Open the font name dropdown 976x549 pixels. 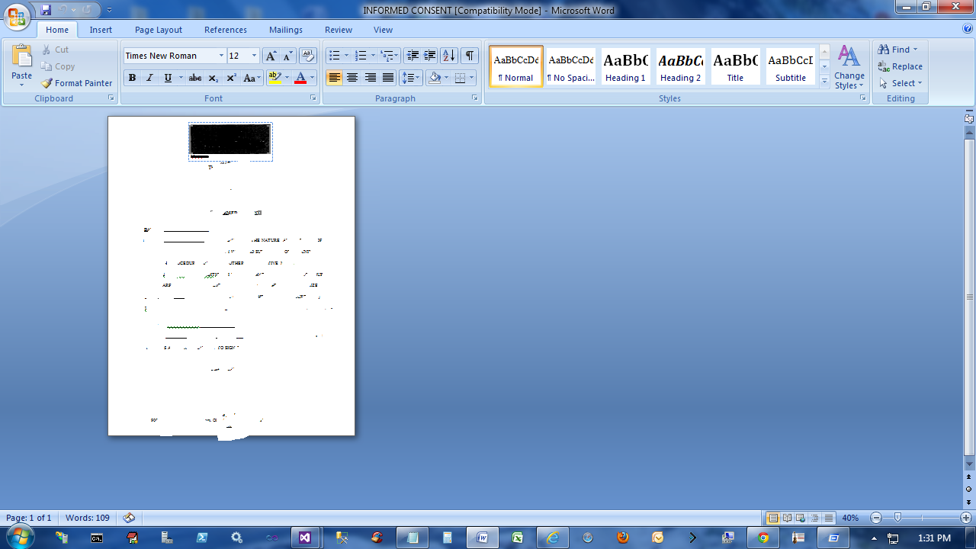tap(221, 56)
